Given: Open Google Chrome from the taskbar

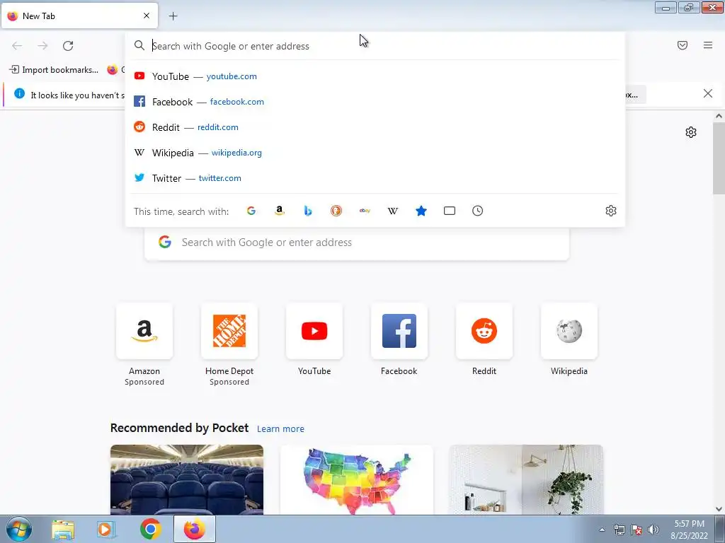Looking at the screenshot, I should point(150,529).
